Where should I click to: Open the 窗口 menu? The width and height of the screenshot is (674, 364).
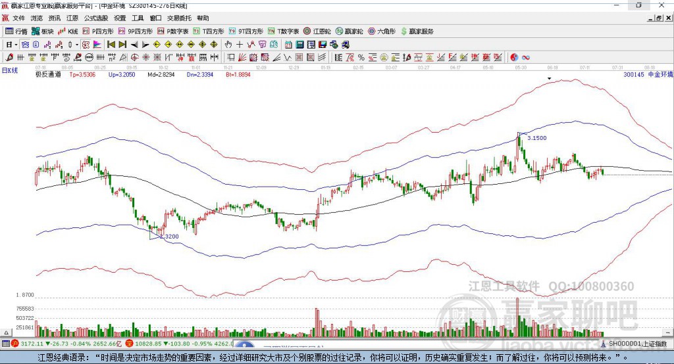155,18
